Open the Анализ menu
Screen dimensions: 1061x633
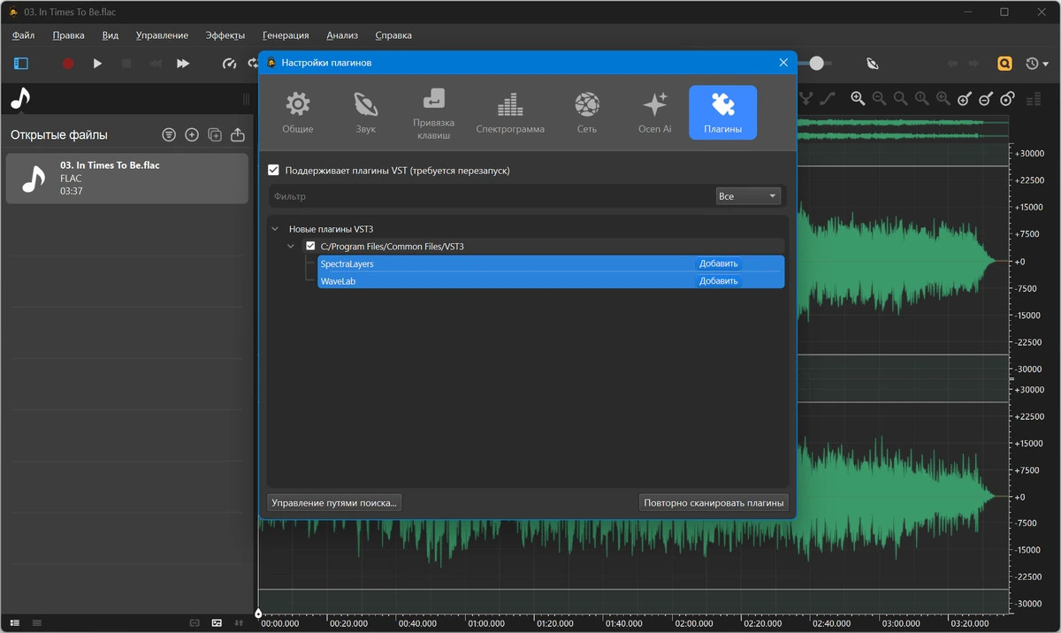point(342,35)
